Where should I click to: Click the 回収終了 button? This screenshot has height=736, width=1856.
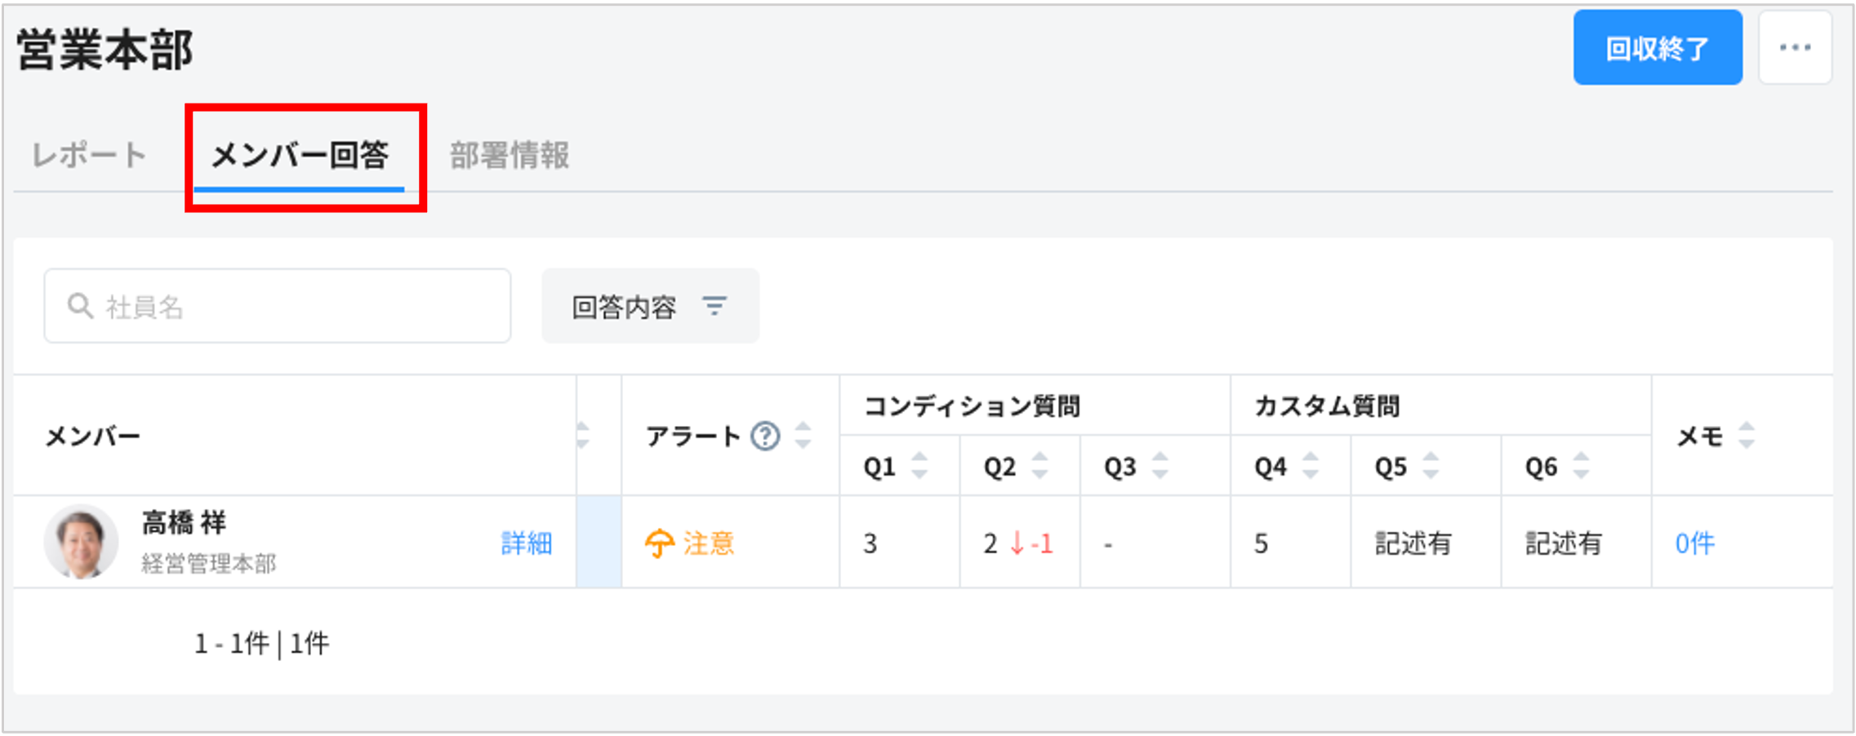point(1657,48)
